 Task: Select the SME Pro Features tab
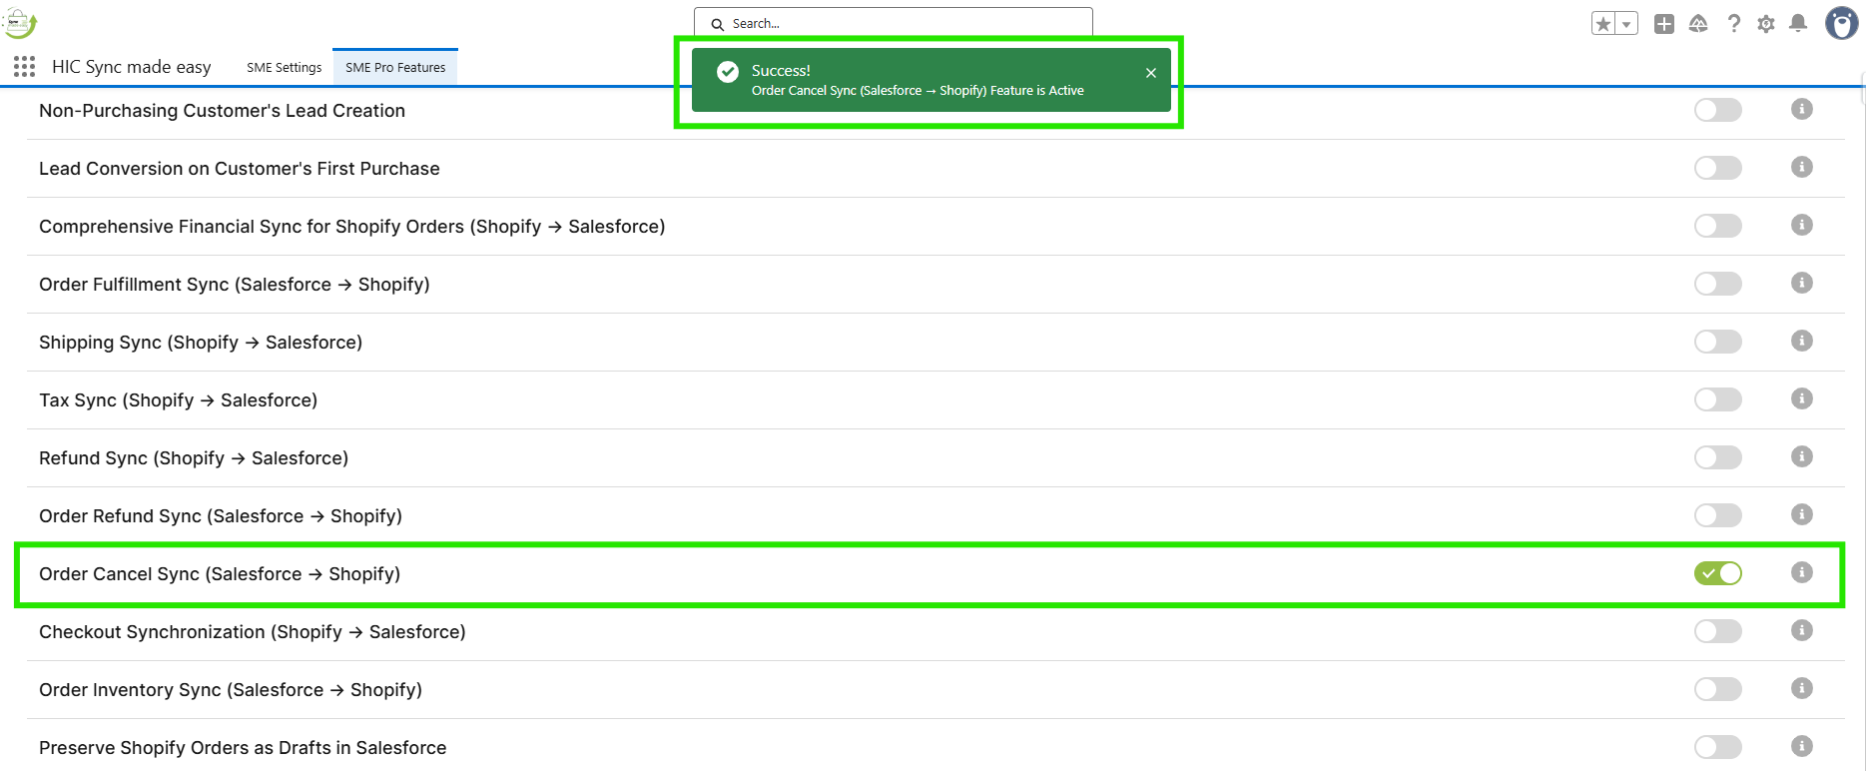395,68
